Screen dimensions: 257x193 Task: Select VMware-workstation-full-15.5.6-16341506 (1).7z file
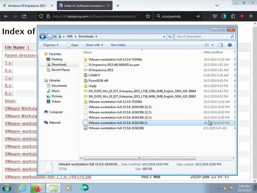117,107
